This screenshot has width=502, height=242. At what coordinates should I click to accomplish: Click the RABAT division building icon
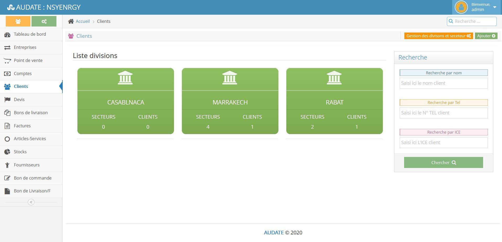[334, 78]
